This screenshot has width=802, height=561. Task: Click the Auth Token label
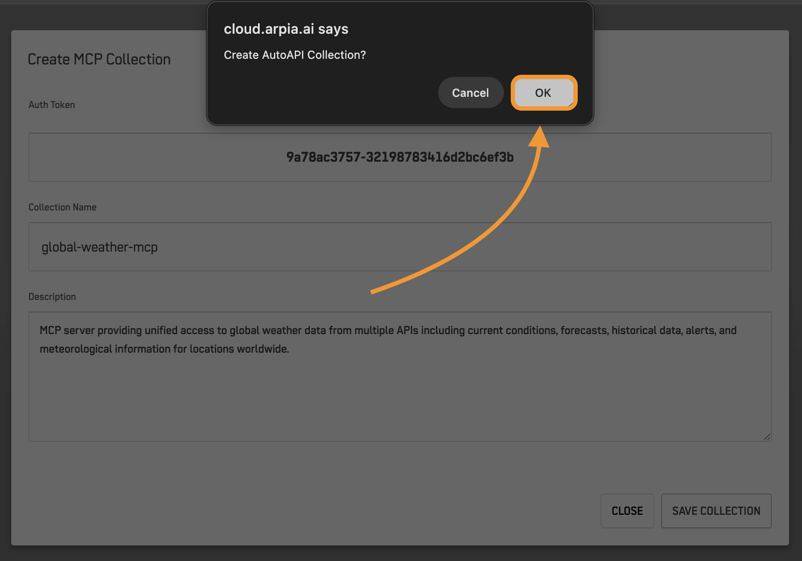51,105
